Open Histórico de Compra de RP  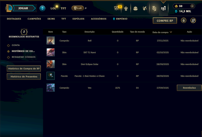coord(24,69)
